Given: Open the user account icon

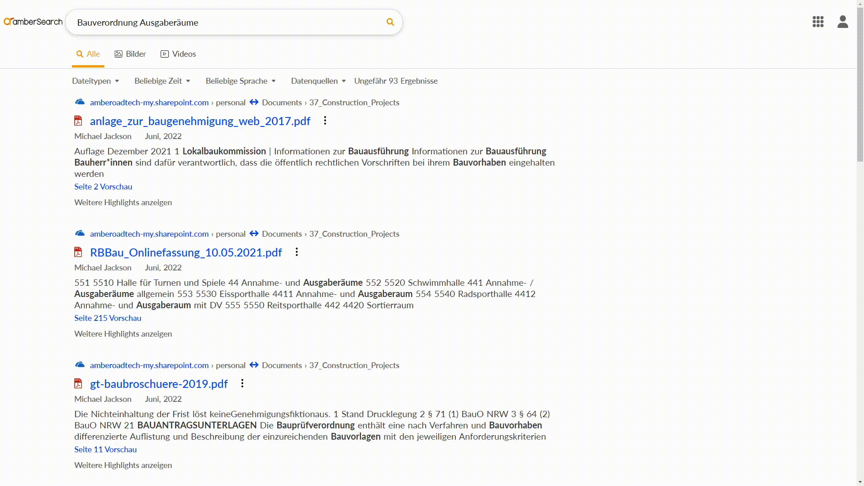Looking at the screenshot, I should point(842,22).
